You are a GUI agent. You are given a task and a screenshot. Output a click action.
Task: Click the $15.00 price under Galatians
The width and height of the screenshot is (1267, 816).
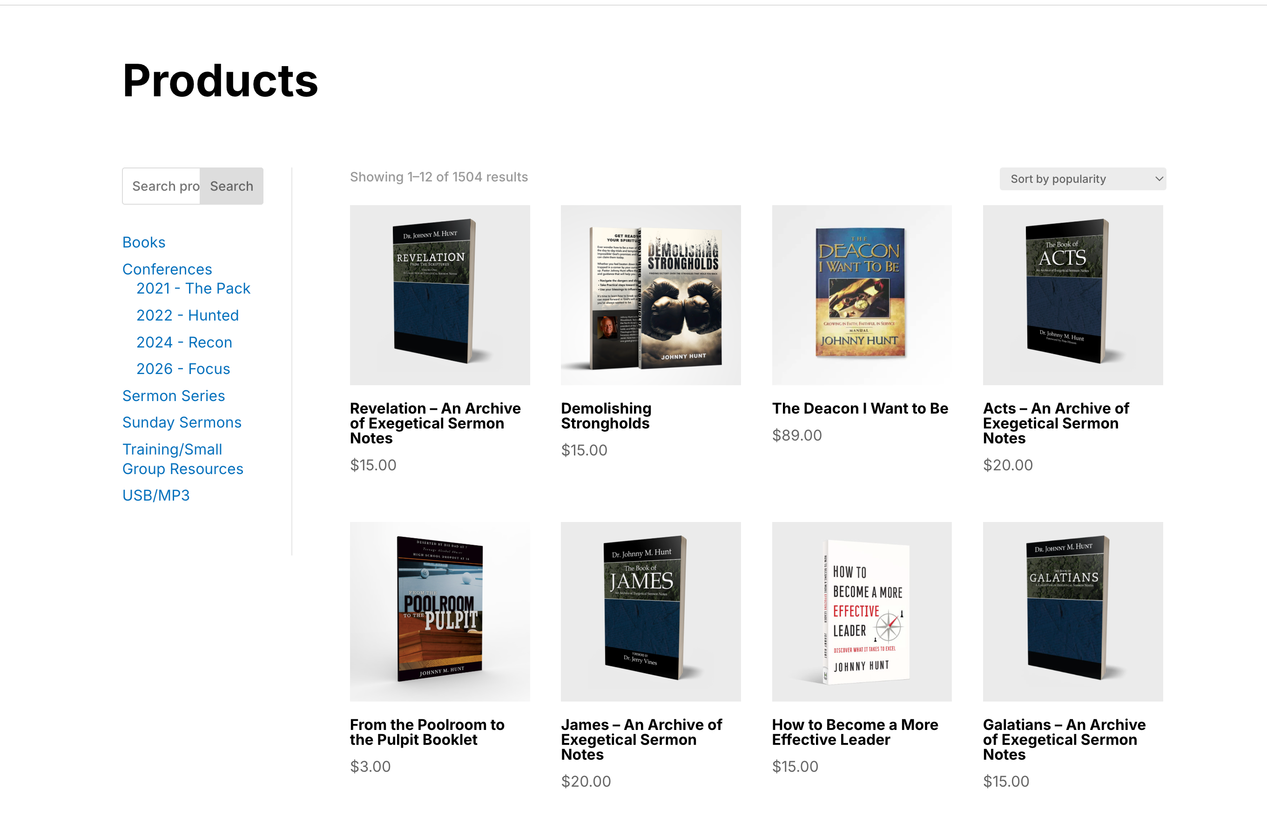(x=1006, y=781)
